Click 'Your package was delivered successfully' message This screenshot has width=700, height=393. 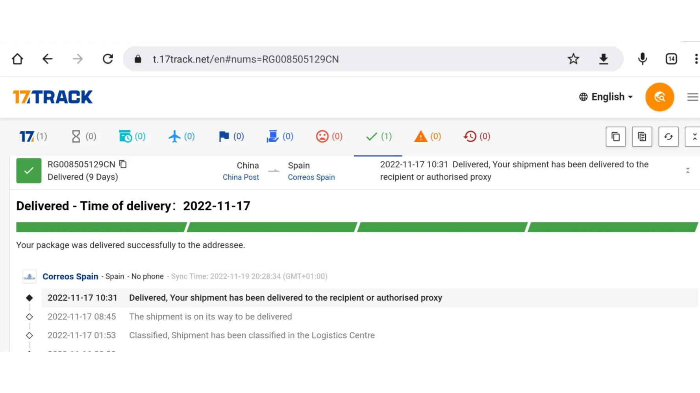tap(131, 245)
